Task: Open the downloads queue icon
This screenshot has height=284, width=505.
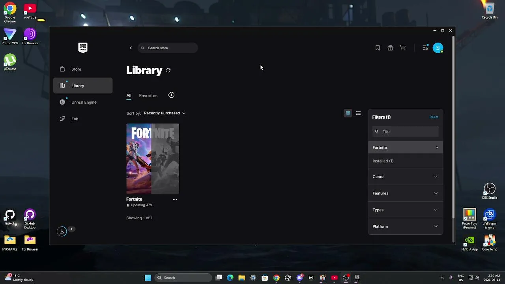Action: [62, 231]
